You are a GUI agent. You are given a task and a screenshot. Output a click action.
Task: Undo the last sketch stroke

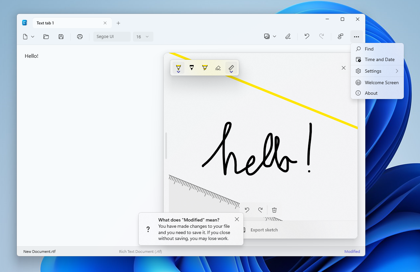point(247,210)
